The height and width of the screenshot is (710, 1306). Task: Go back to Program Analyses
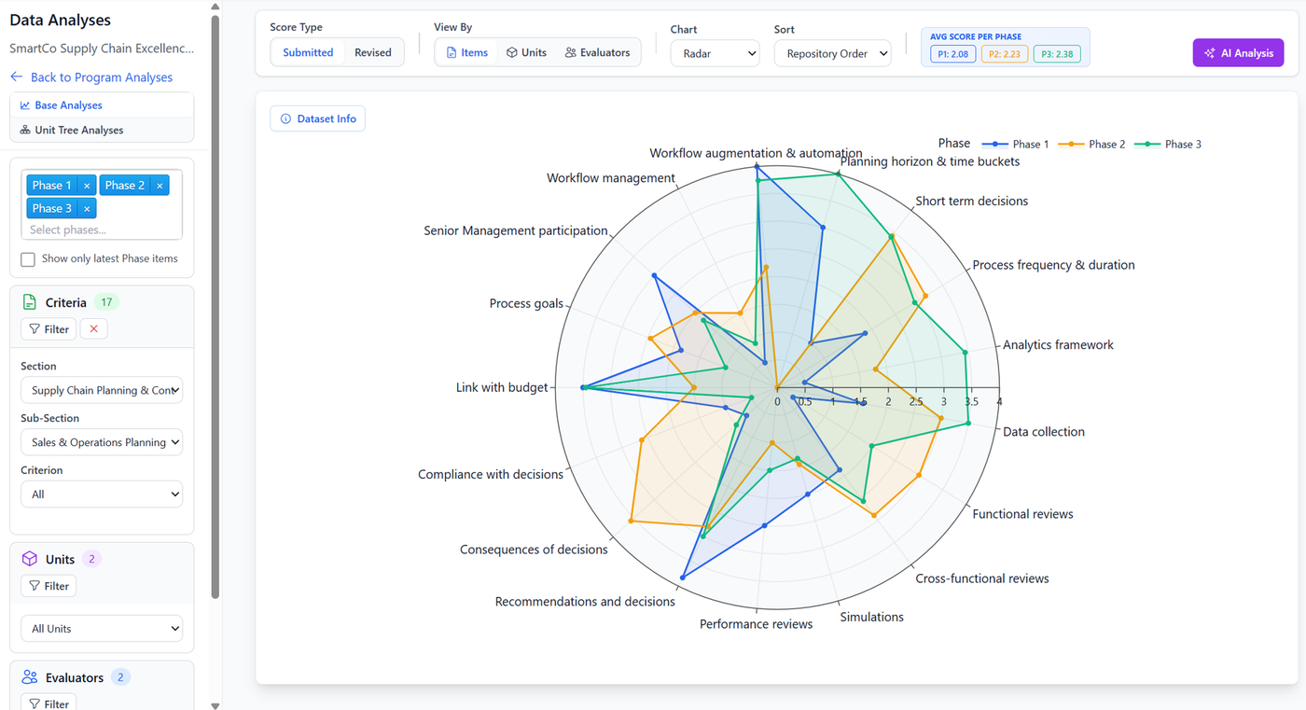pos(91,77)
